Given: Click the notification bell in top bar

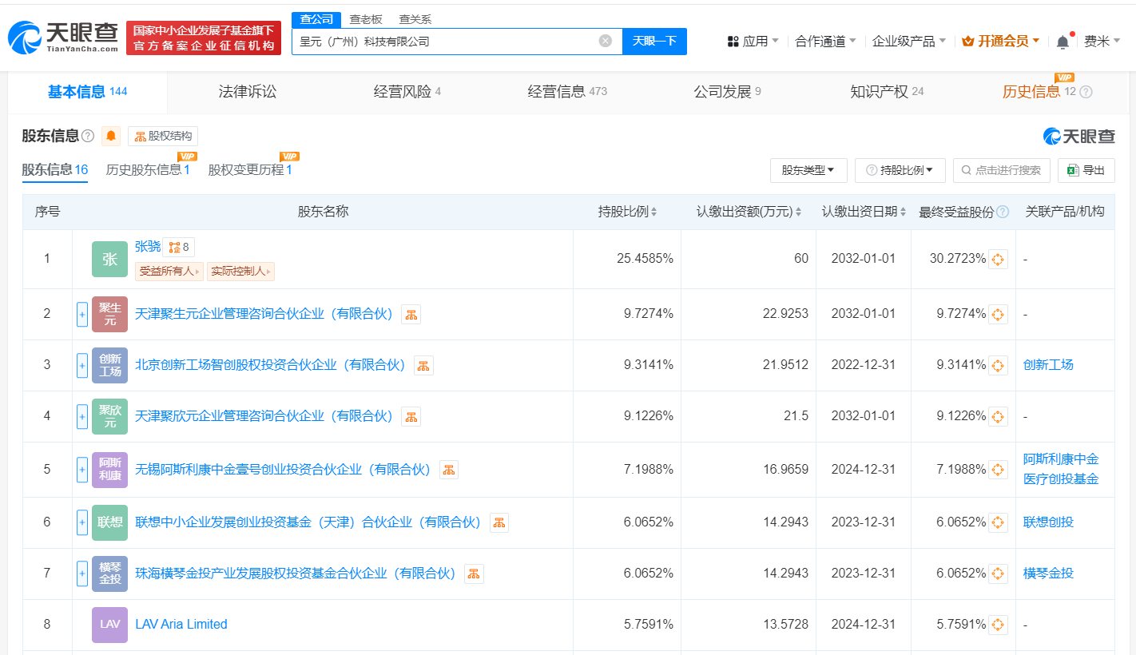Looking at the screenshot, I should click(1063, 42).
